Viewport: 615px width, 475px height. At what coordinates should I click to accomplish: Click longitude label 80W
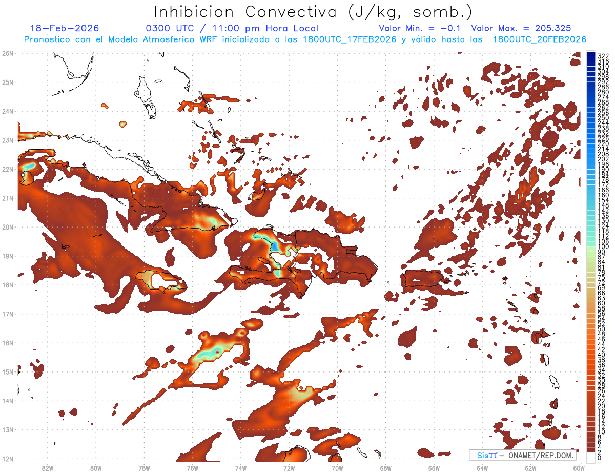95,468
